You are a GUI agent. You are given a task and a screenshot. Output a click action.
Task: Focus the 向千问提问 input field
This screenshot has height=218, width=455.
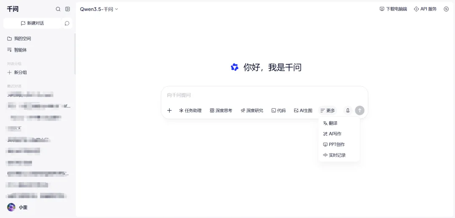coord(264,95)
